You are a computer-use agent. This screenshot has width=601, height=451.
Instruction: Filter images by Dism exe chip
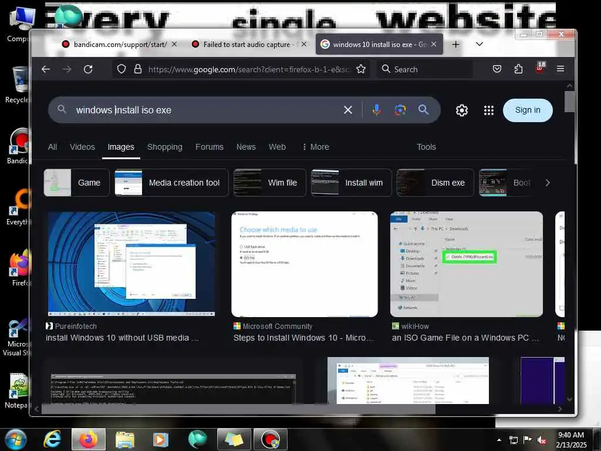tap(435, 183)
